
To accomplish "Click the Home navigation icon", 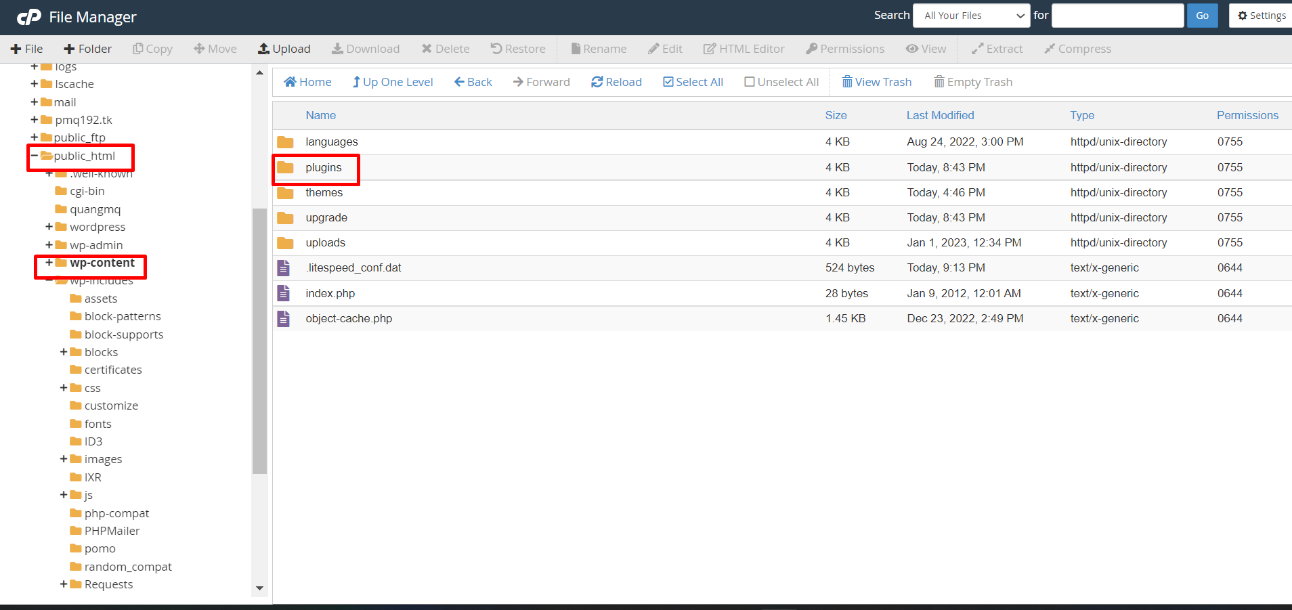I will click(290, 82).
